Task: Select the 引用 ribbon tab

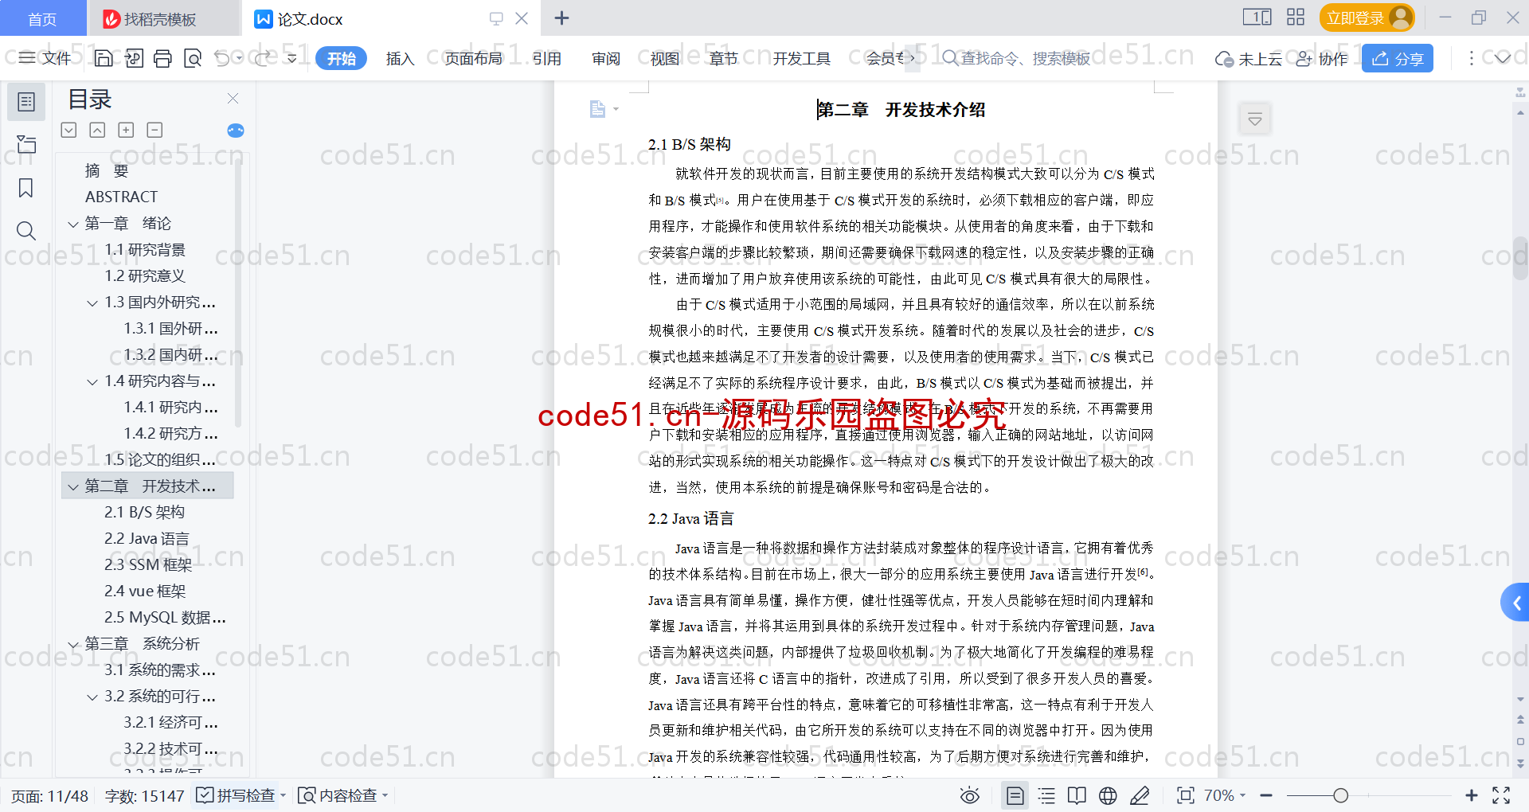Action: [546, 58]
